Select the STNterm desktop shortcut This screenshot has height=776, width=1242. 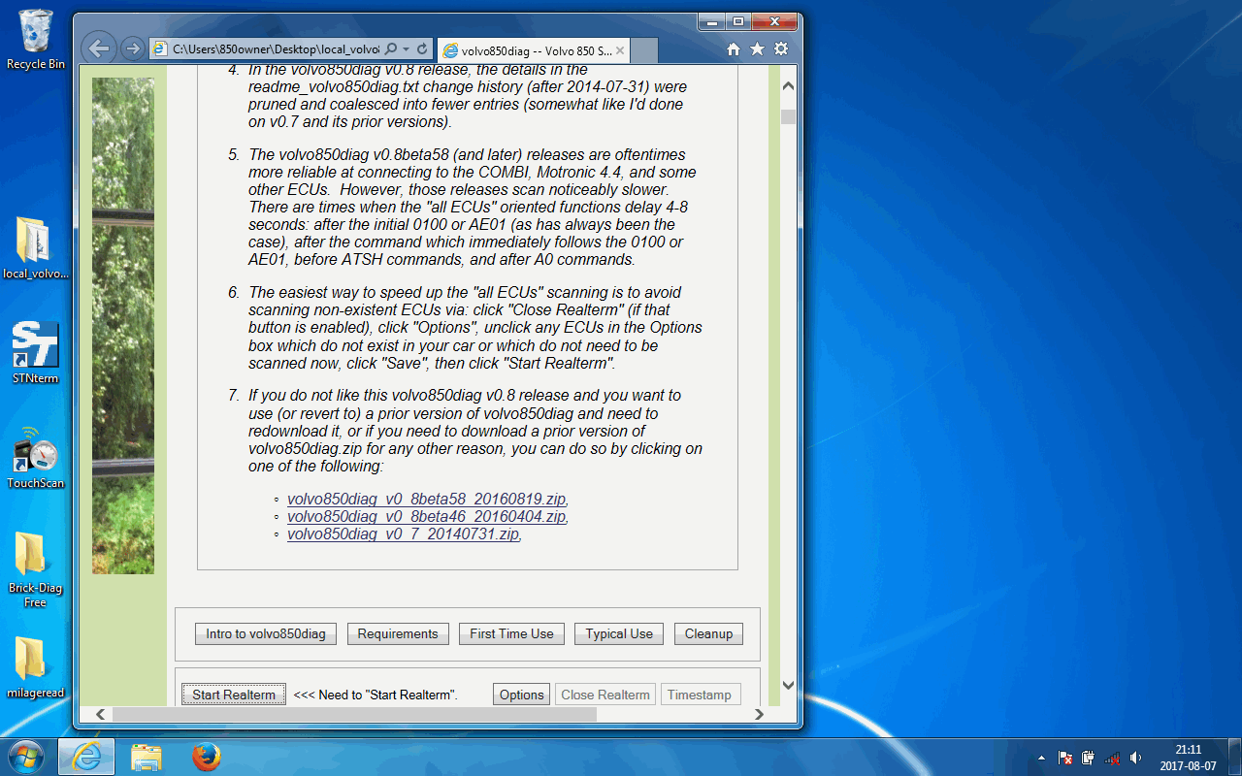click(36, 353)
